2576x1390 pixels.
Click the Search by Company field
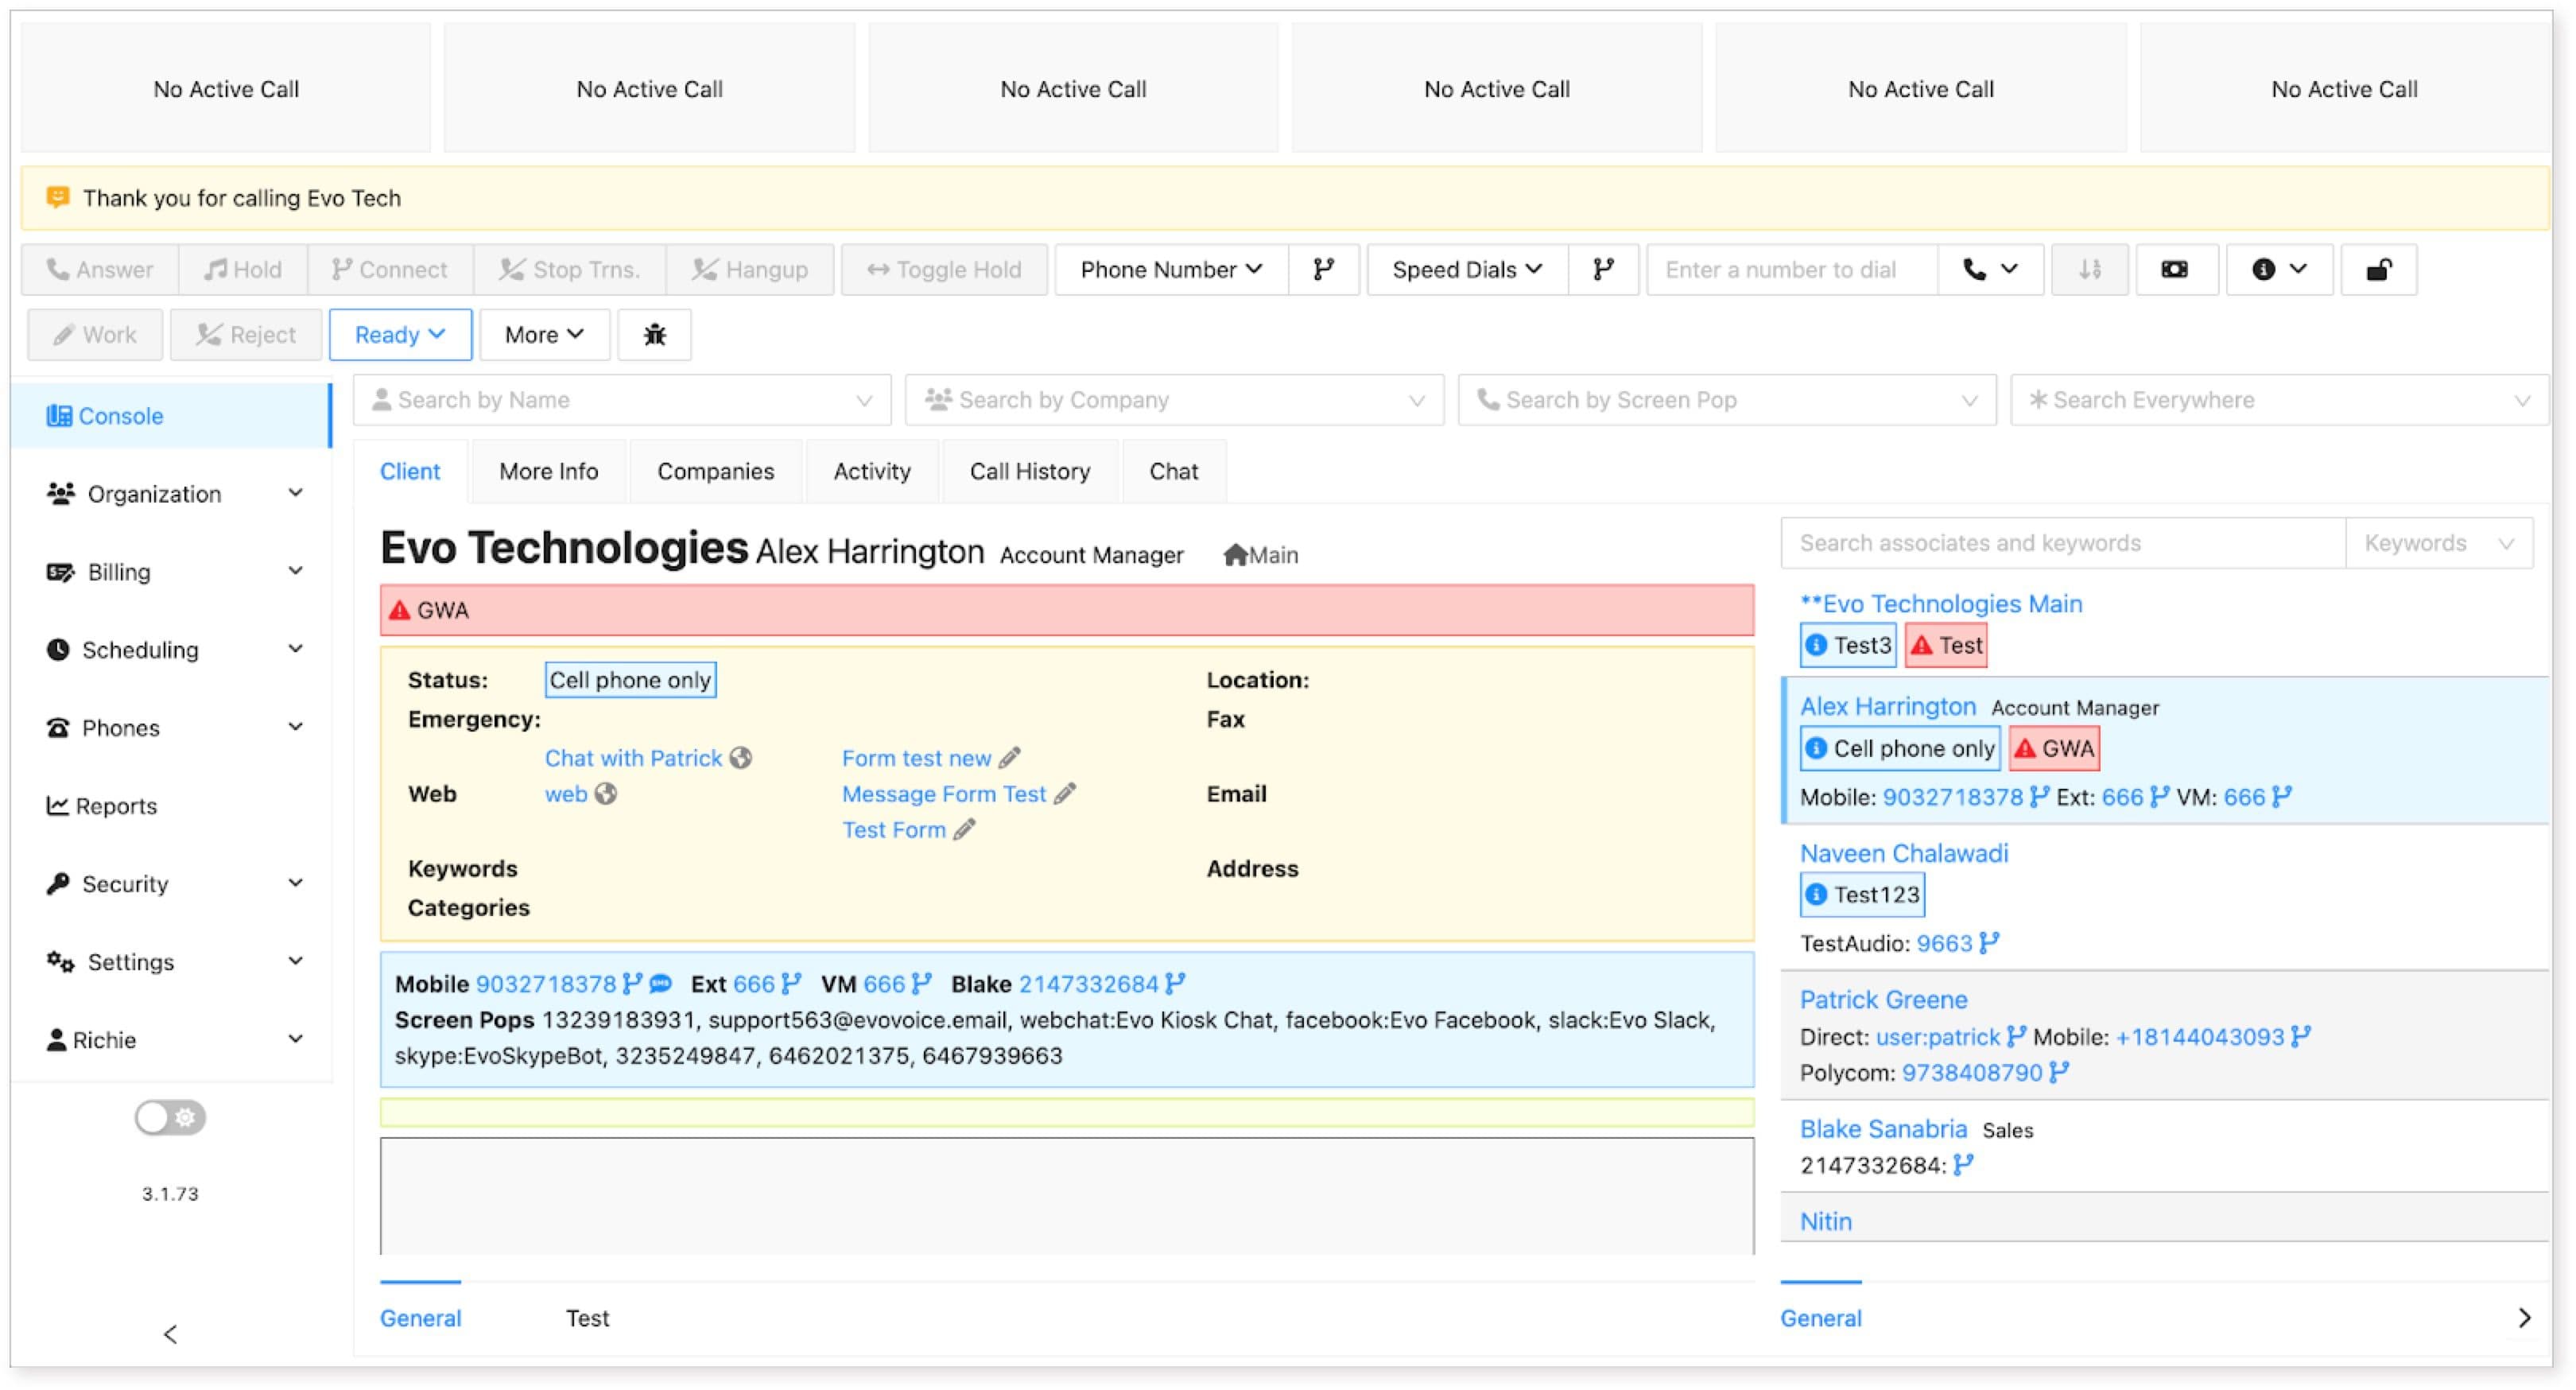coord(1174,400)
